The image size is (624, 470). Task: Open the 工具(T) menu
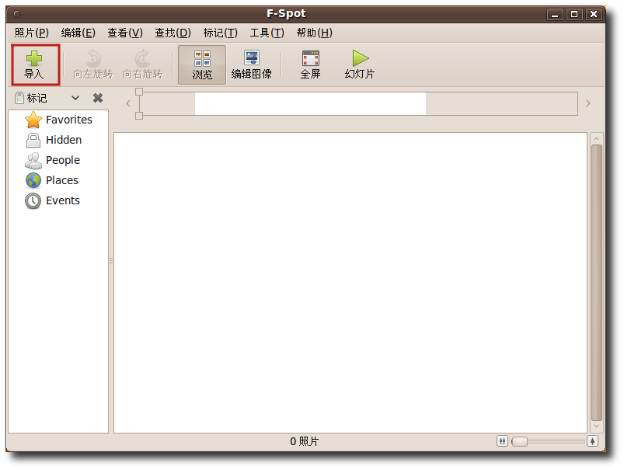click(267, 33)
